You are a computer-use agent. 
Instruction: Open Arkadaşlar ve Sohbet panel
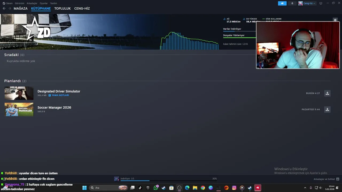click(324, 179)
